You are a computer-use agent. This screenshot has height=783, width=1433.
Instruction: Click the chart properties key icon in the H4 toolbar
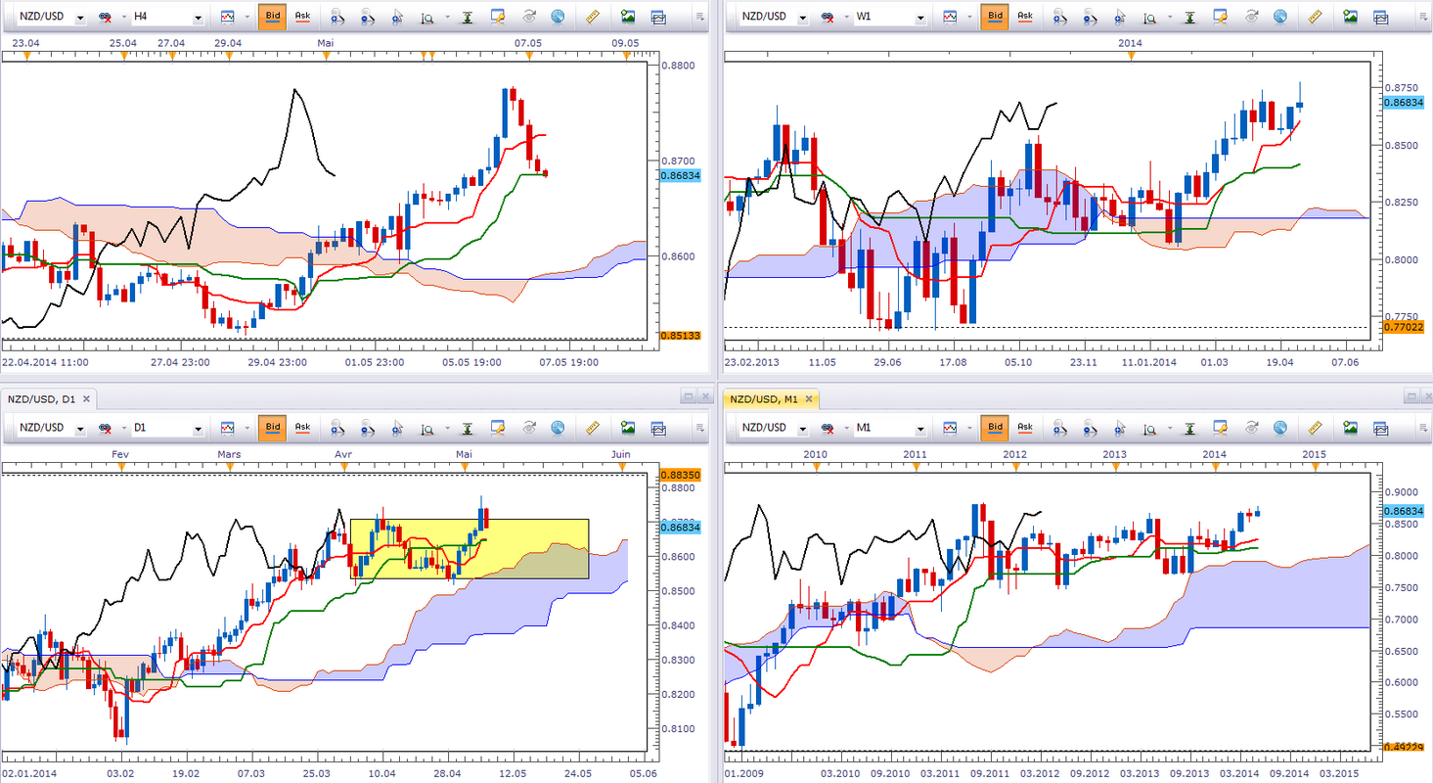click(x=498, y=17)
